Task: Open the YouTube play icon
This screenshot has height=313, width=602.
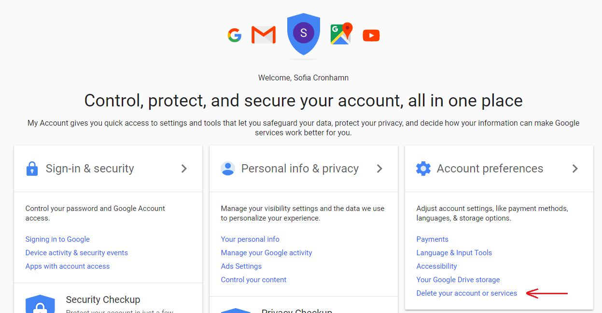Action: tap(371, 35)
